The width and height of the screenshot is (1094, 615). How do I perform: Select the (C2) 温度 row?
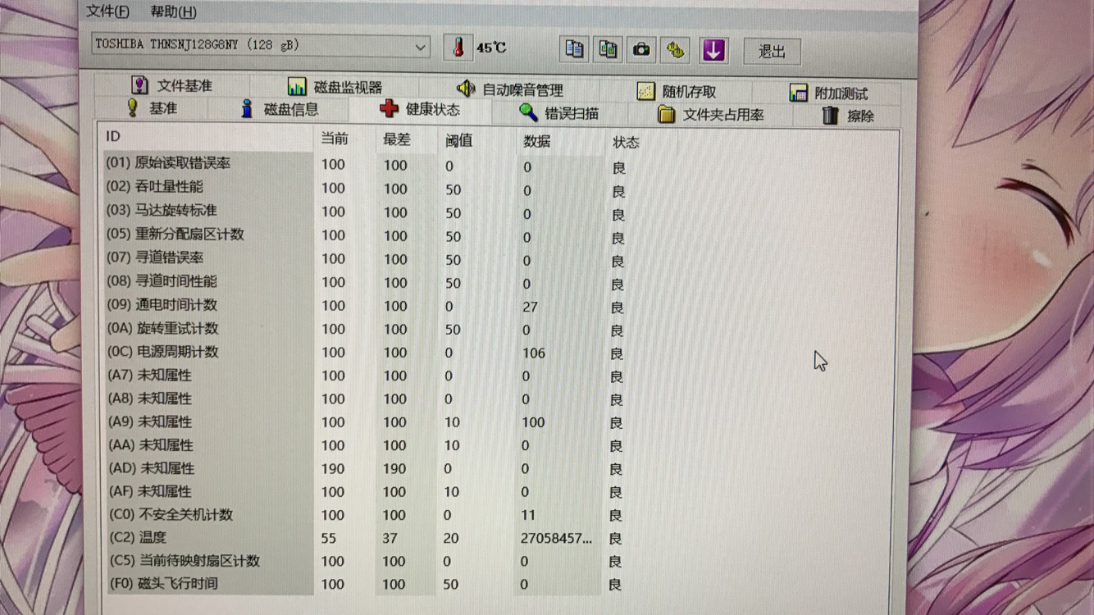(366, 538)
